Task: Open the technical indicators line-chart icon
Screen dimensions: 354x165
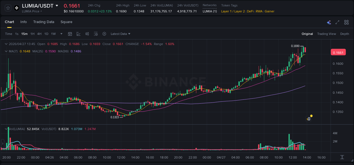Action: click(78, 34)
